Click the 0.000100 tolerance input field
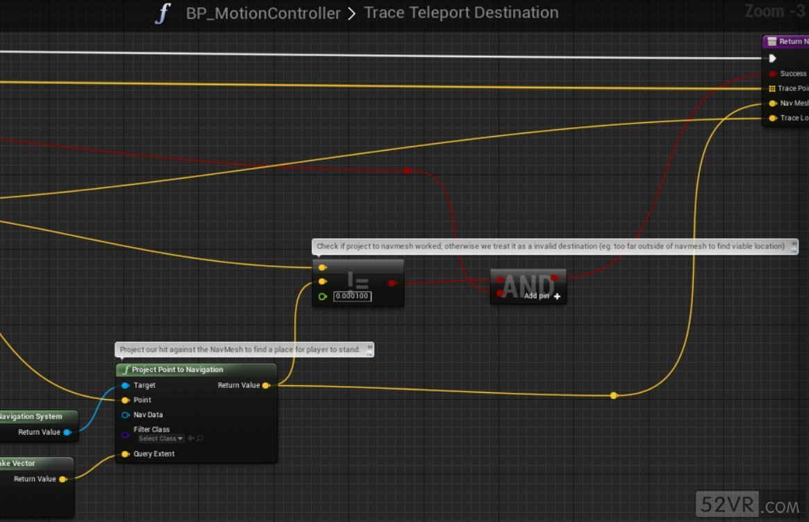This screenshot has width=809, height=522. (x=352, y=296)
